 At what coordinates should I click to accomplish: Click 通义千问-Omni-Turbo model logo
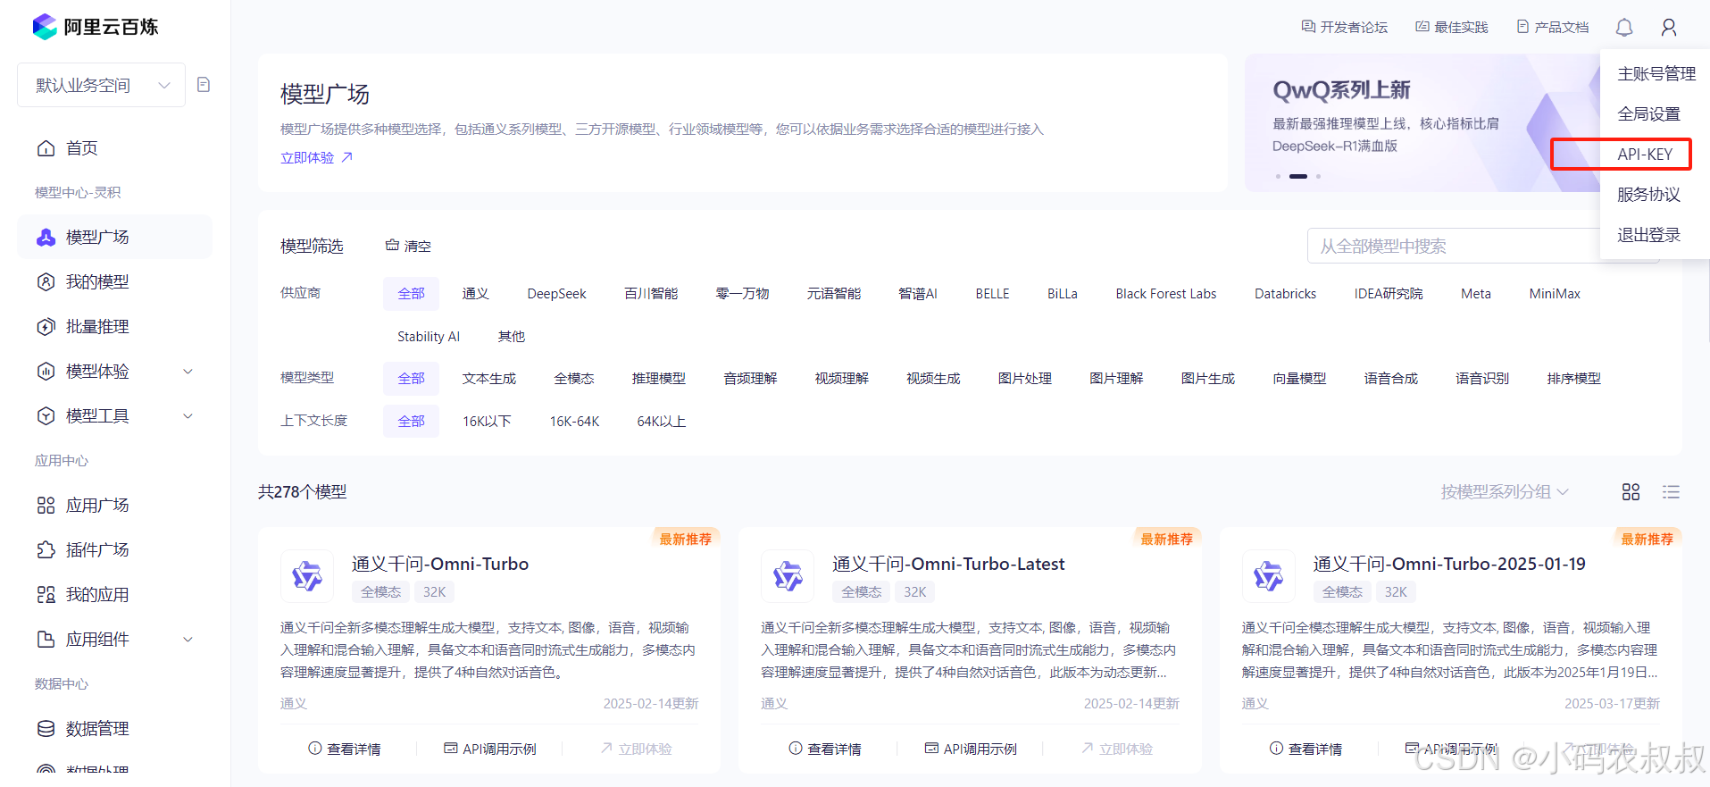(307, 576)
